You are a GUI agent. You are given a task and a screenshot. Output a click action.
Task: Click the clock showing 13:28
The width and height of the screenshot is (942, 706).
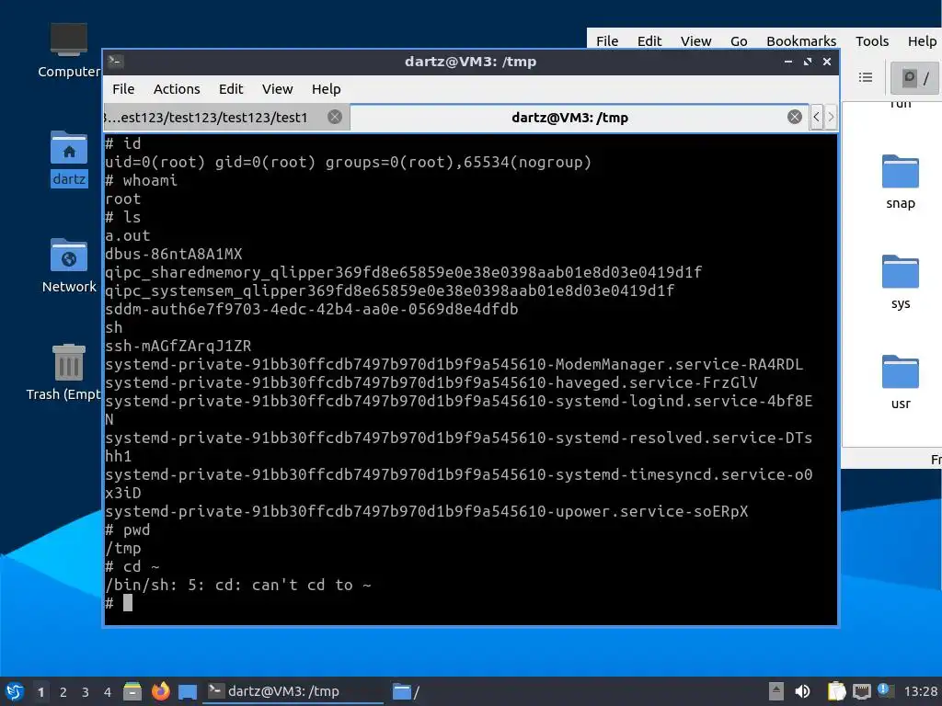coord(920,691)
